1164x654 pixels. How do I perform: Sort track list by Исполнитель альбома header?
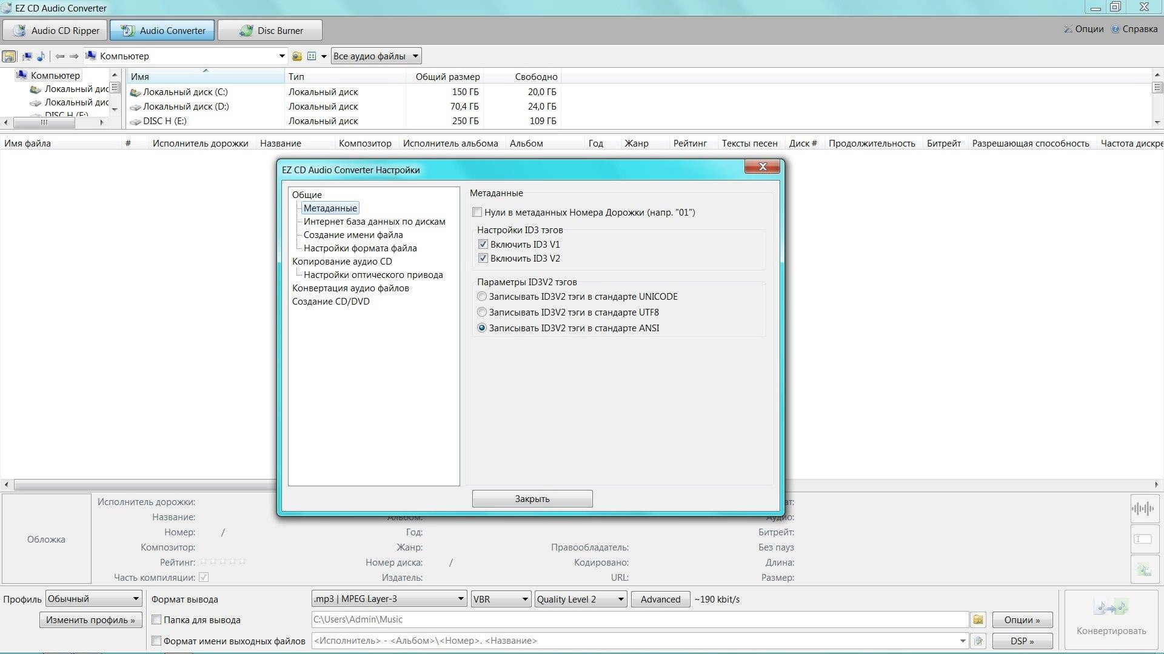(x=450, y=144)
